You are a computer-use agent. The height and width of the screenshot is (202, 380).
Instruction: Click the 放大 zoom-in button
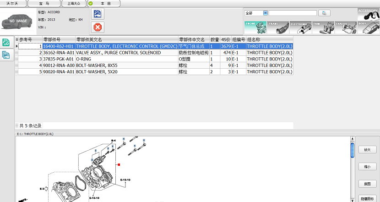pos(367,150)
